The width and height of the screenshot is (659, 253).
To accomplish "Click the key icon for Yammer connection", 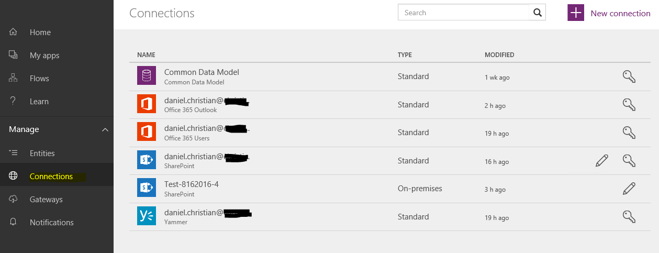I will (x=629, y=217).
